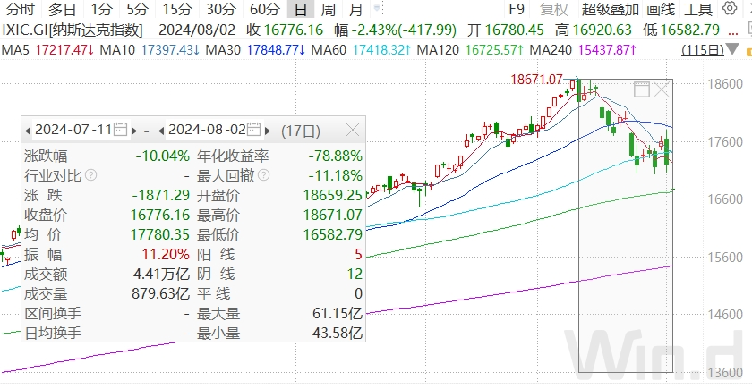Image resolution: width=752 pixels, height=389 pixels.
Task: Click the MA10 17397.43 indicator label
Action: [151, 49]
